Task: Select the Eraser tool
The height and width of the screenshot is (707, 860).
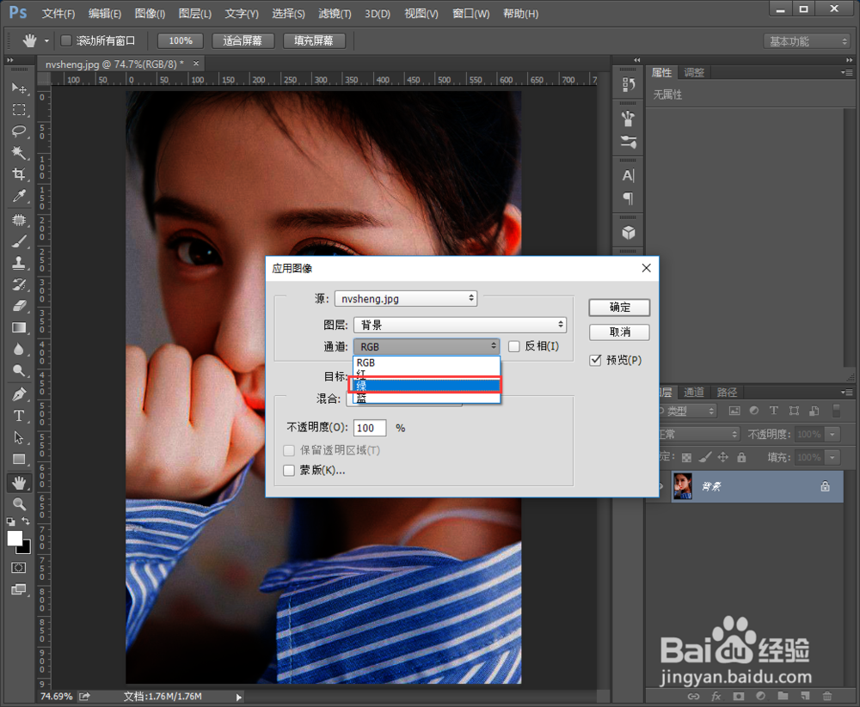Action: click(x=19, y=306)
